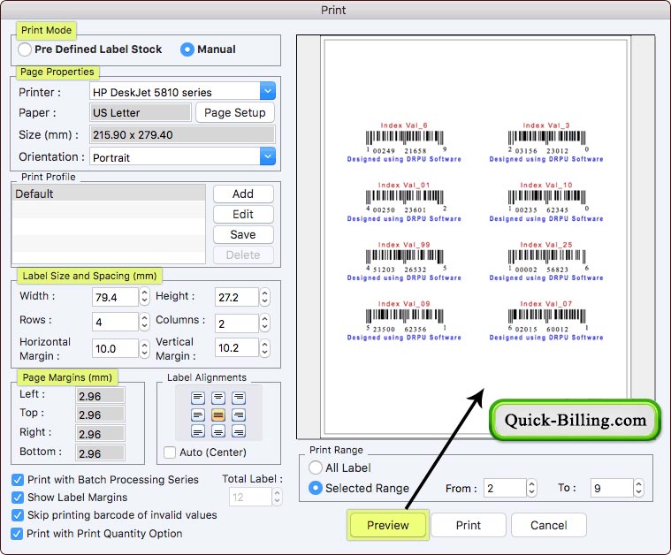Select top-right label alignment icon
The height and width of the screenshot is (555, 671).
(239, 398)
